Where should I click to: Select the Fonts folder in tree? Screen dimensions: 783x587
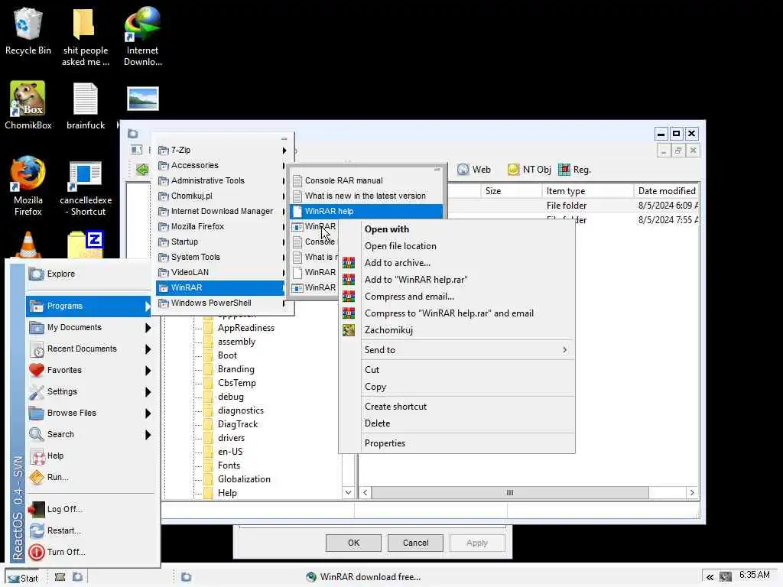[229, 465]
